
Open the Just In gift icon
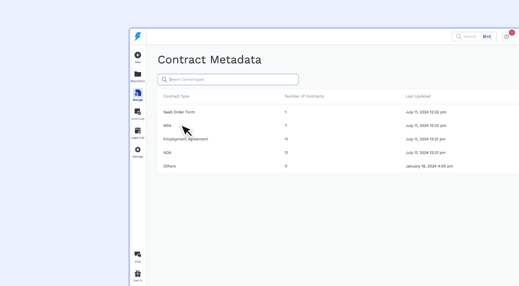pyautogui.click(x=138, y=274)
